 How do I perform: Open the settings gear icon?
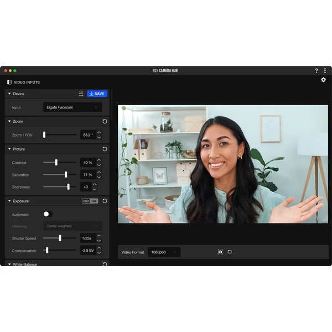click(324, 80)
